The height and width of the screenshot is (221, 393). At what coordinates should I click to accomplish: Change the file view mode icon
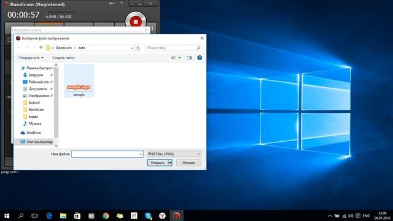[173, 58]
